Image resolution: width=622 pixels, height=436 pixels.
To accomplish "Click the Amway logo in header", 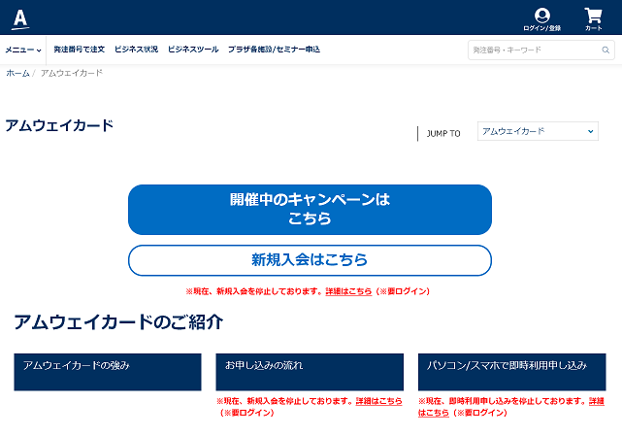I will tap(20, 18).
